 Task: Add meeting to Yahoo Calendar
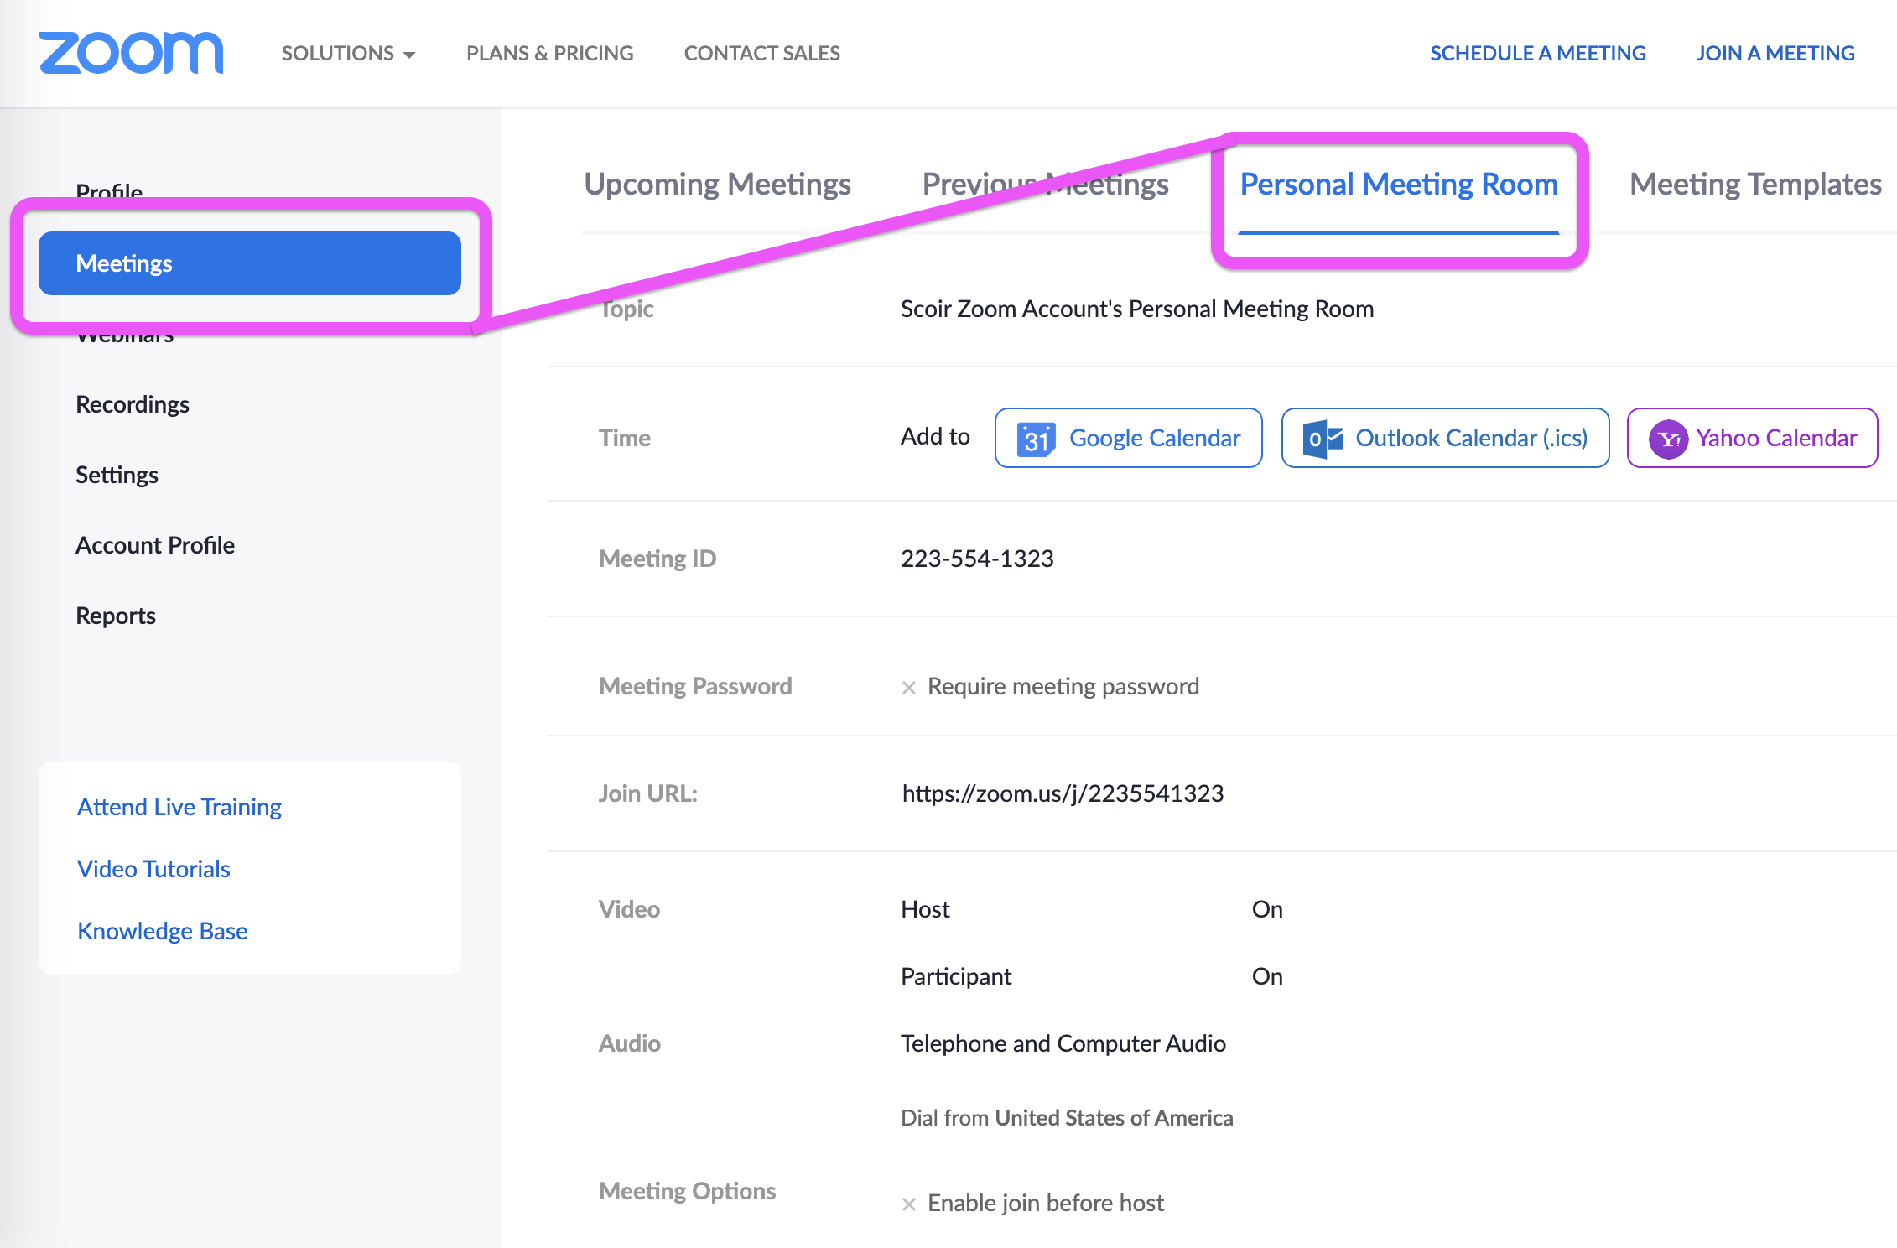pos(1752,438)
